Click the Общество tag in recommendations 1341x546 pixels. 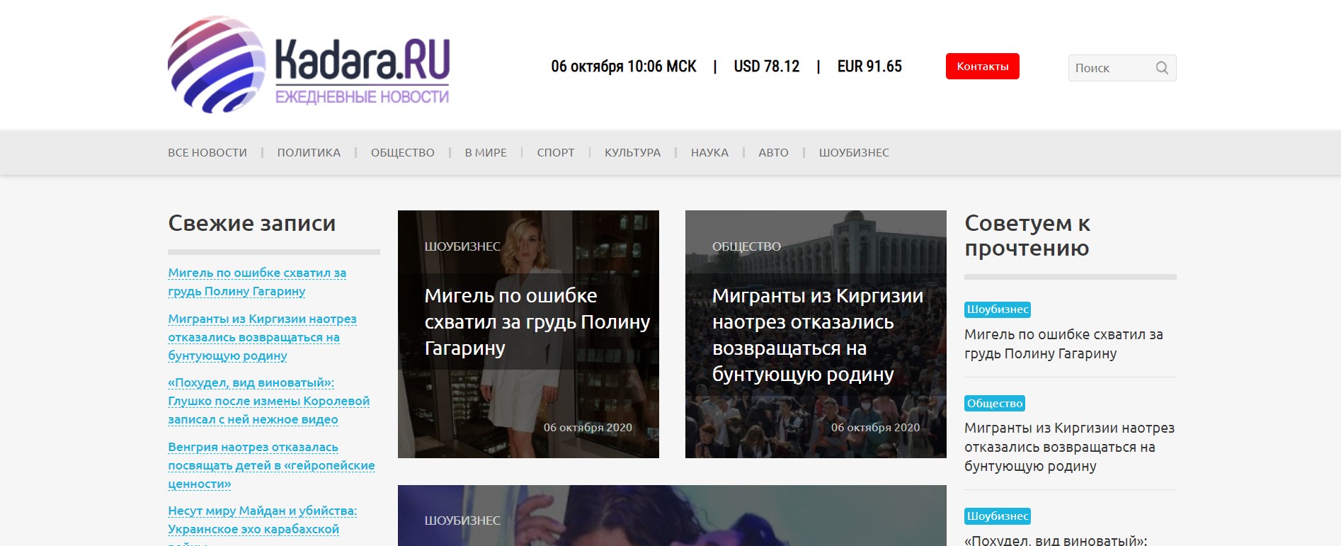(x=995, y=403)
